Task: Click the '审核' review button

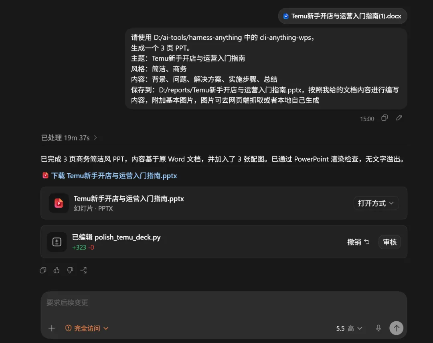Action: point(390,242)
